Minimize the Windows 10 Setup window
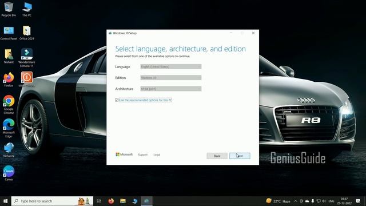The width and height of the screenshot is (366, 206). (231, 33)
